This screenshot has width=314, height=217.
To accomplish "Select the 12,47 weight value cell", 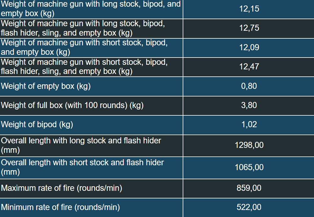I will (249, 67).
